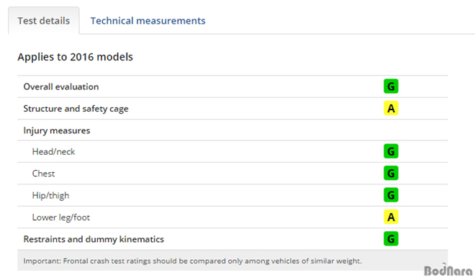This screenshot has width=475, height=278.
Task: Click the G icon for Restraints and dummy kinematics
Action: click(x=391, y=239)
